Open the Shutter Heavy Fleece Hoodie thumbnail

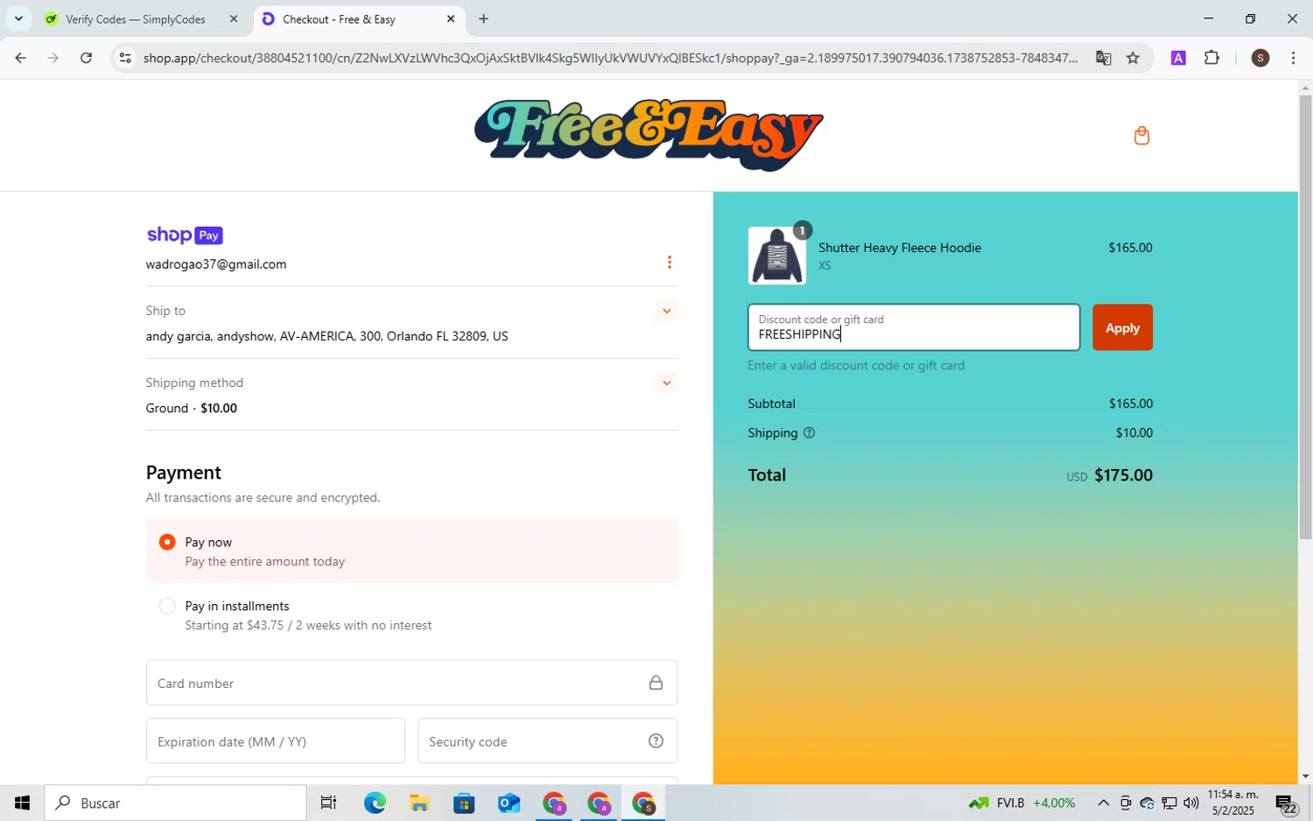[x=776, y=256]
